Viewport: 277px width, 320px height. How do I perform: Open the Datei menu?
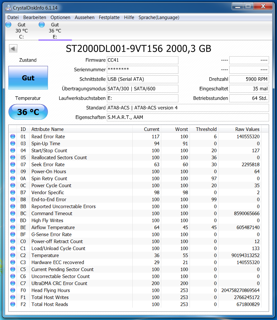click(13, 17)
